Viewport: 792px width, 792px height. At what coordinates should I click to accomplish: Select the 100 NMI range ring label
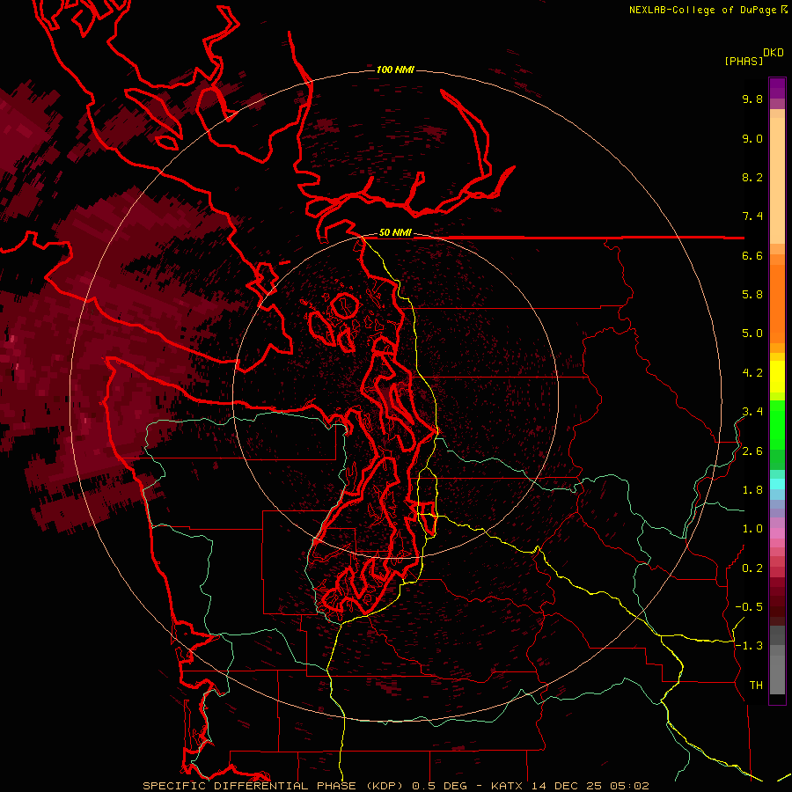point(395,70)
